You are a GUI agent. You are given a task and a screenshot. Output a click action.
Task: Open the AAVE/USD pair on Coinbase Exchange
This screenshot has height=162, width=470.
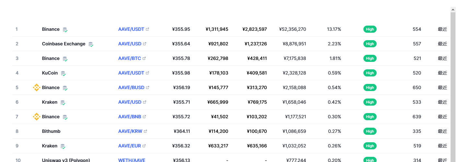pos(130,44)
